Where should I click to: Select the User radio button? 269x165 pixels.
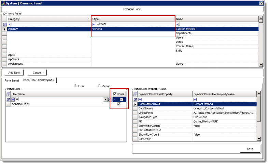coord(75,86)
